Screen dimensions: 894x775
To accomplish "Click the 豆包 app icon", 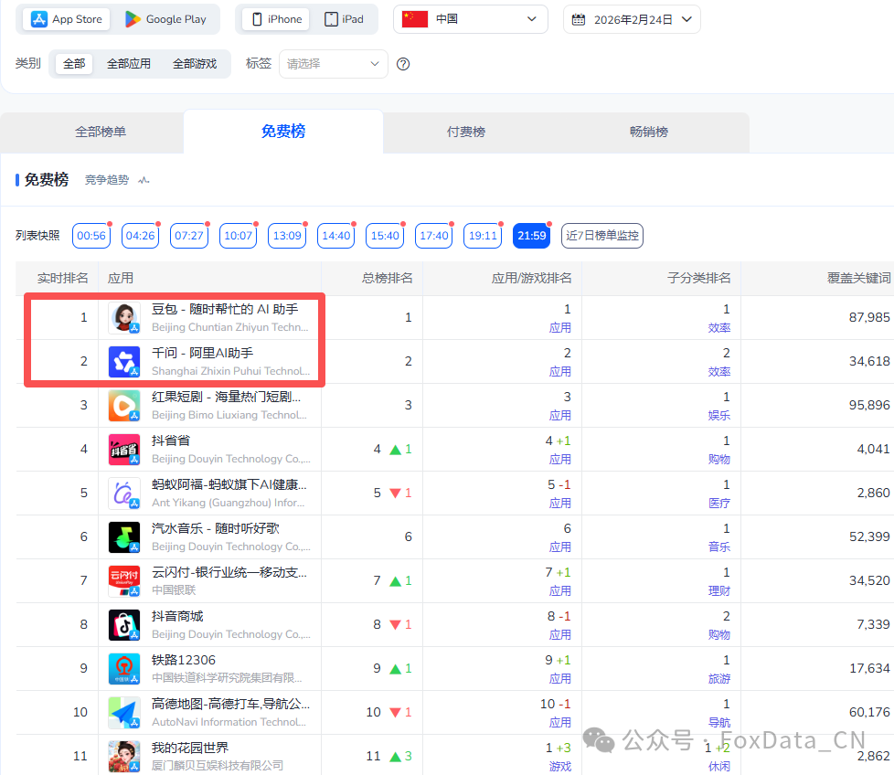I will (x=124, y=317).
